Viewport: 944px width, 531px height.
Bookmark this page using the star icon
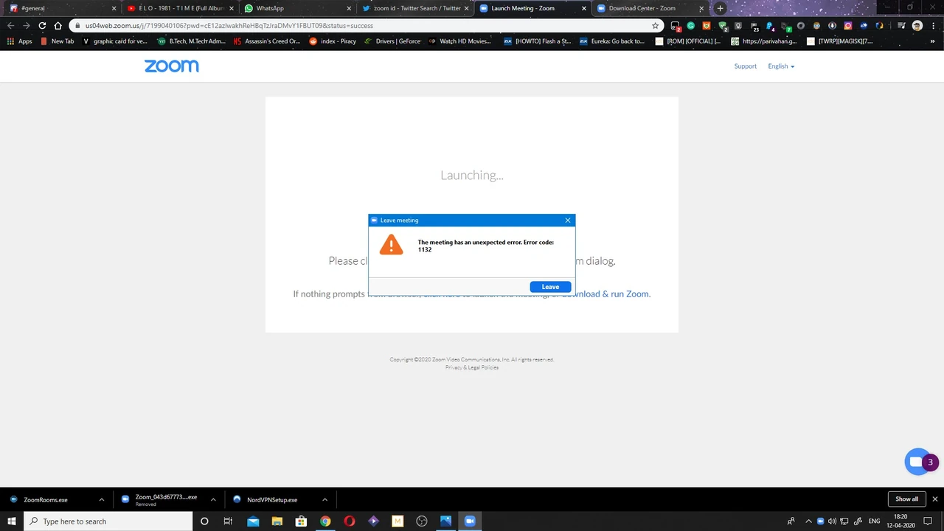click(x=655, y=25)
